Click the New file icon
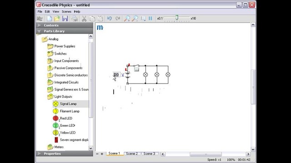Image resolution: width=291 pixels, height=163 pixels. coord(49,19)
